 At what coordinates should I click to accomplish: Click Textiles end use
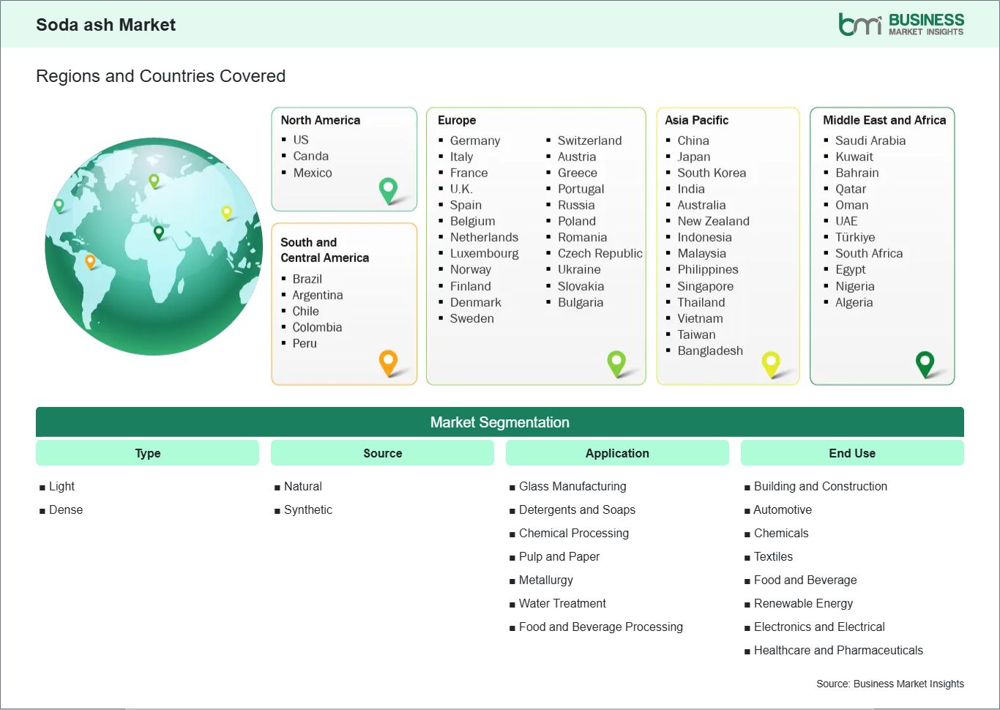click(x=773, y=556)
